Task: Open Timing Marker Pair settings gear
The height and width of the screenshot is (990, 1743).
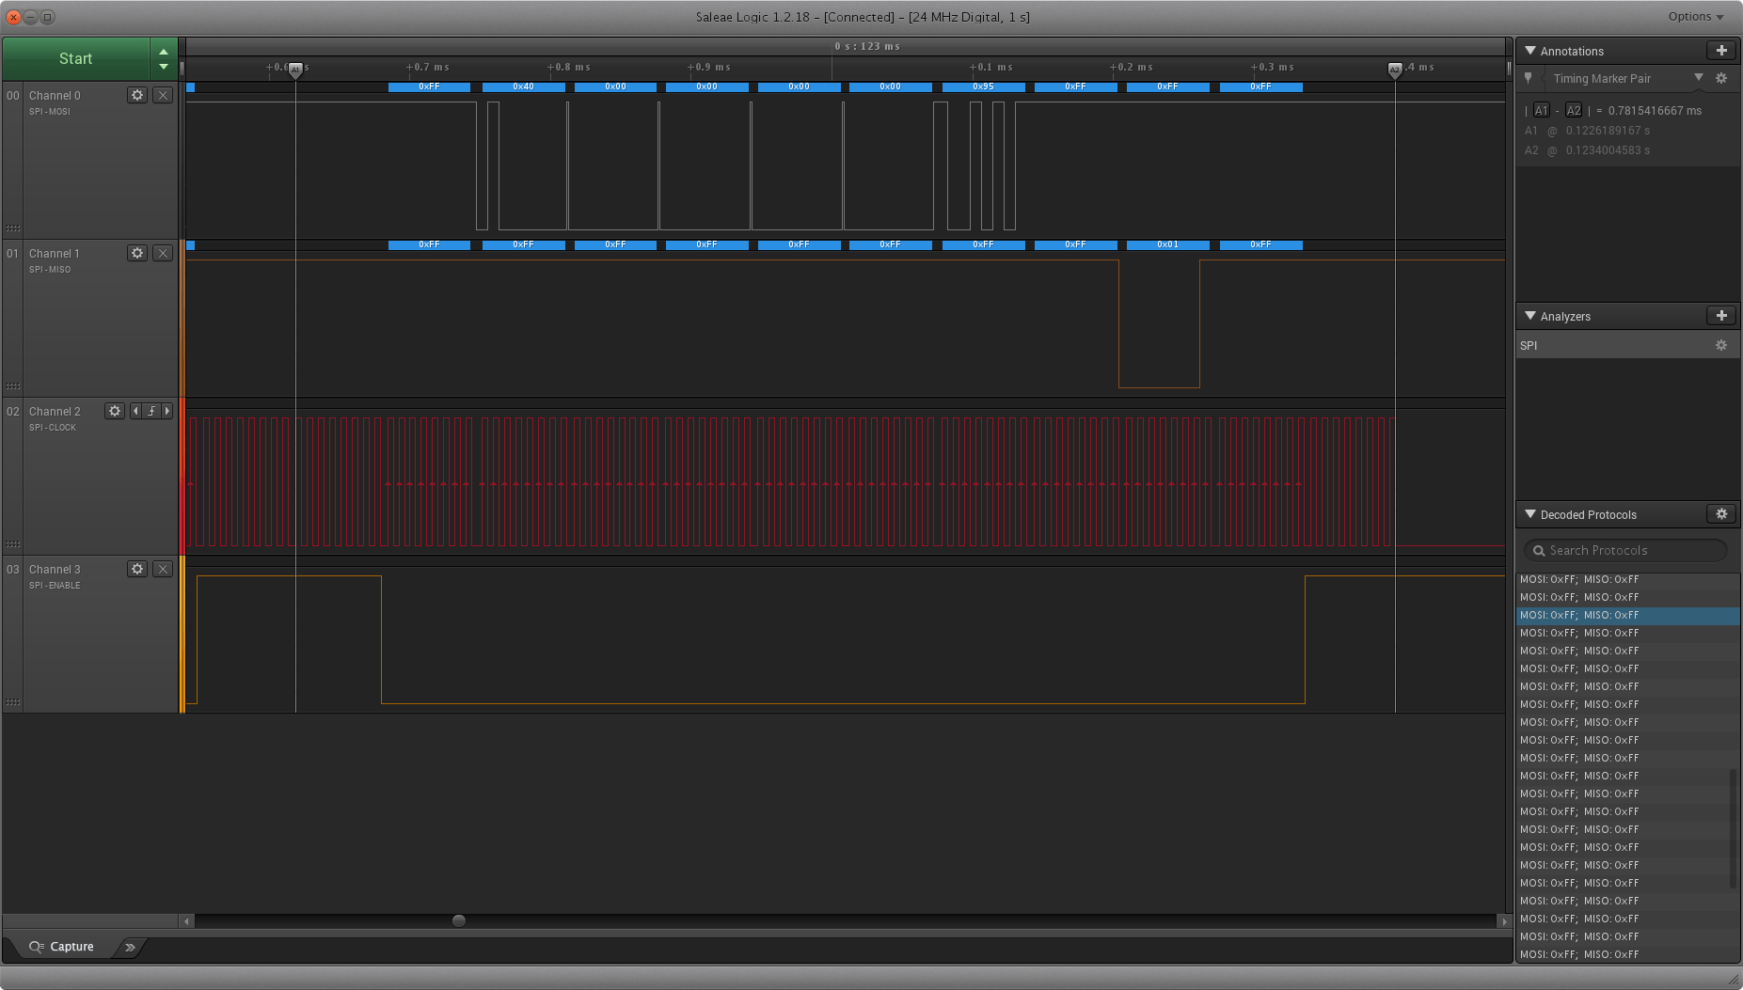Action: [x=1721, y=78]
